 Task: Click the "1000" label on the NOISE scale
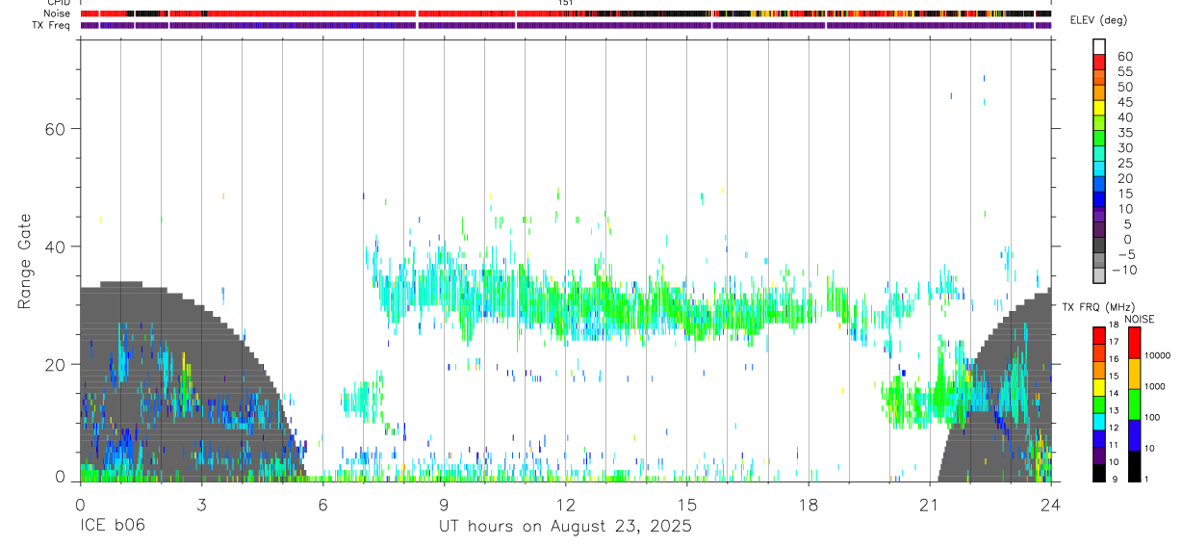pos(1156,386)
